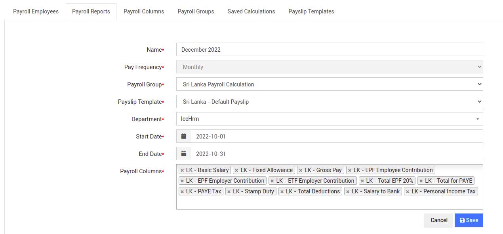Viewport: 503px width, 234px height.
Task: Remove LK - EPF Employer Contribution tag
Action: pyautogui.click(x=182, y=181)
